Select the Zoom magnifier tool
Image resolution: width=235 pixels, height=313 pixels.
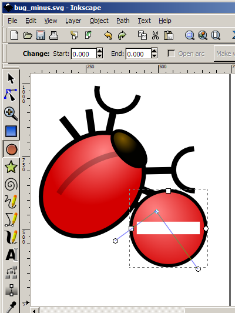[x=11, y=114]
